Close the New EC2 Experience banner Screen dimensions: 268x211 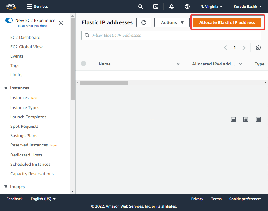[61, 23]
